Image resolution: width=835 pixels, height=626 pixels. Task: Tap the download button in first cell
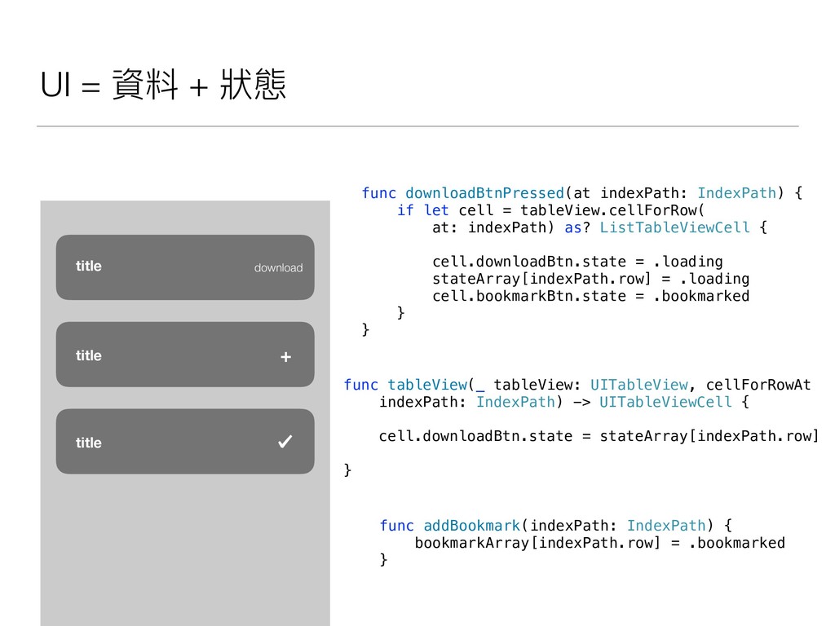click(278, 267)
